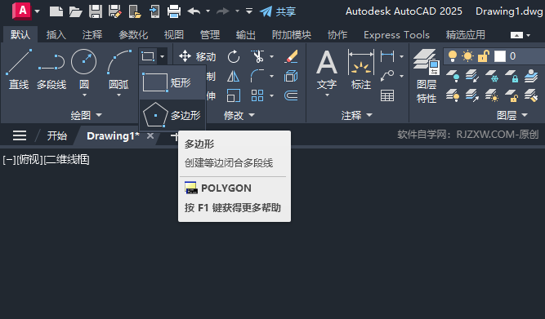Click the Trim scissors icon

point(257,56)
